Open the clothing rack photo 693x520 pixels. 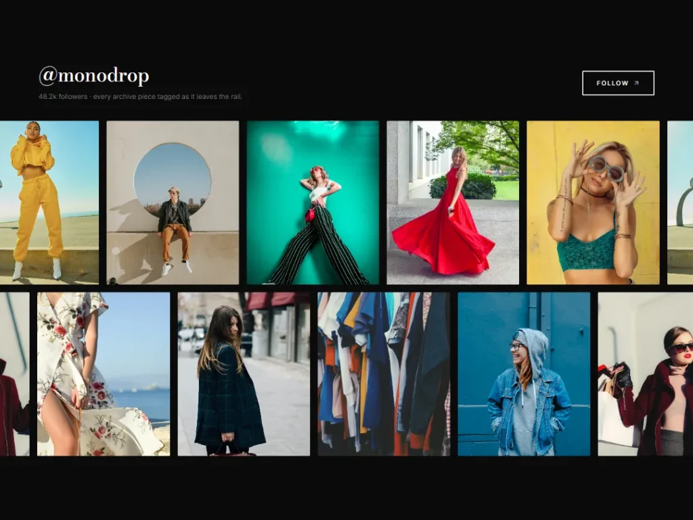384,374
